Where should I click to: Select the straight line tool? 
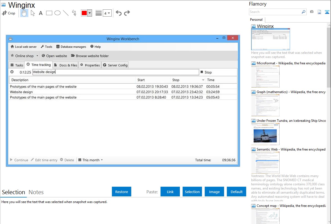(x=66, y=13)
